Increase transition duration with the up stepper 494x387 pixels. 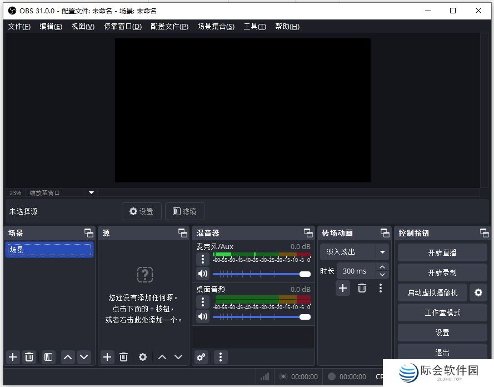(x=382, y=267)
